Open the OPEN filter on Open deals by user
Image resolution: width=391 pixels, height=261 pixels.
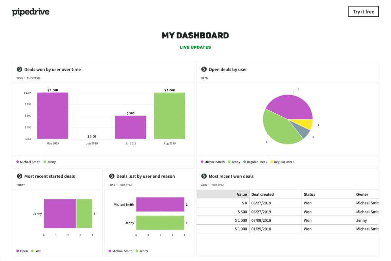[x=205, y=78]
